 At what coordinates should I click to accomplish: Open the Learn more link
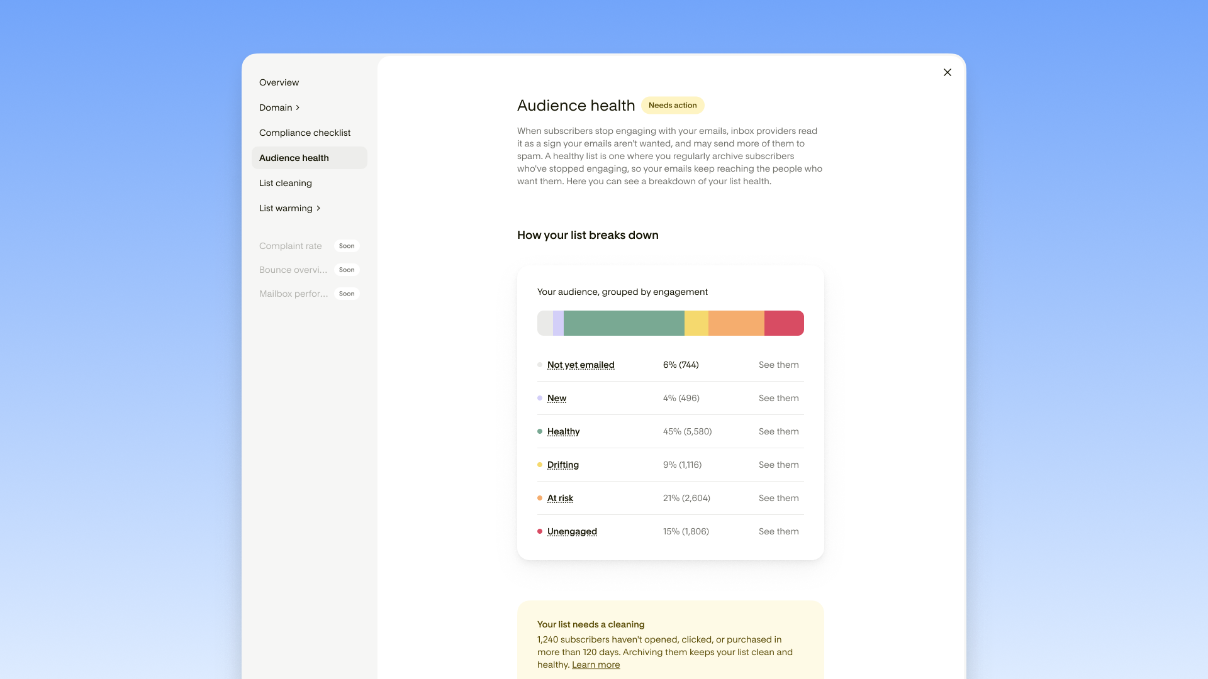596,665
